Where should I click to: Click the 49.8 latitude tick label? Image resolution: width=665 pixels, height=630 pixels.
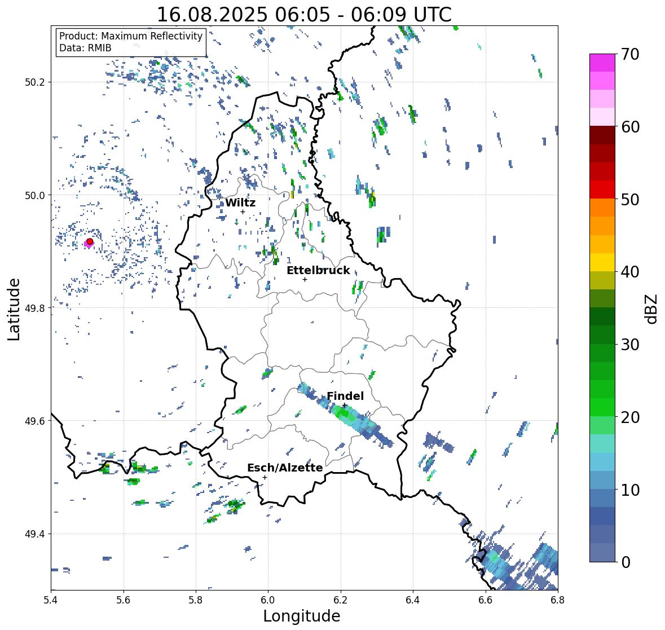tap(35, 308)
